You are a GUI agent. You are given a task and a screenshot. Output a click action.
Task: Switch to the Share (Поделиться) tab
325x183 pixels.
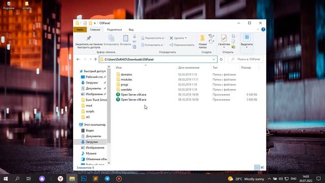click(114, 29)
